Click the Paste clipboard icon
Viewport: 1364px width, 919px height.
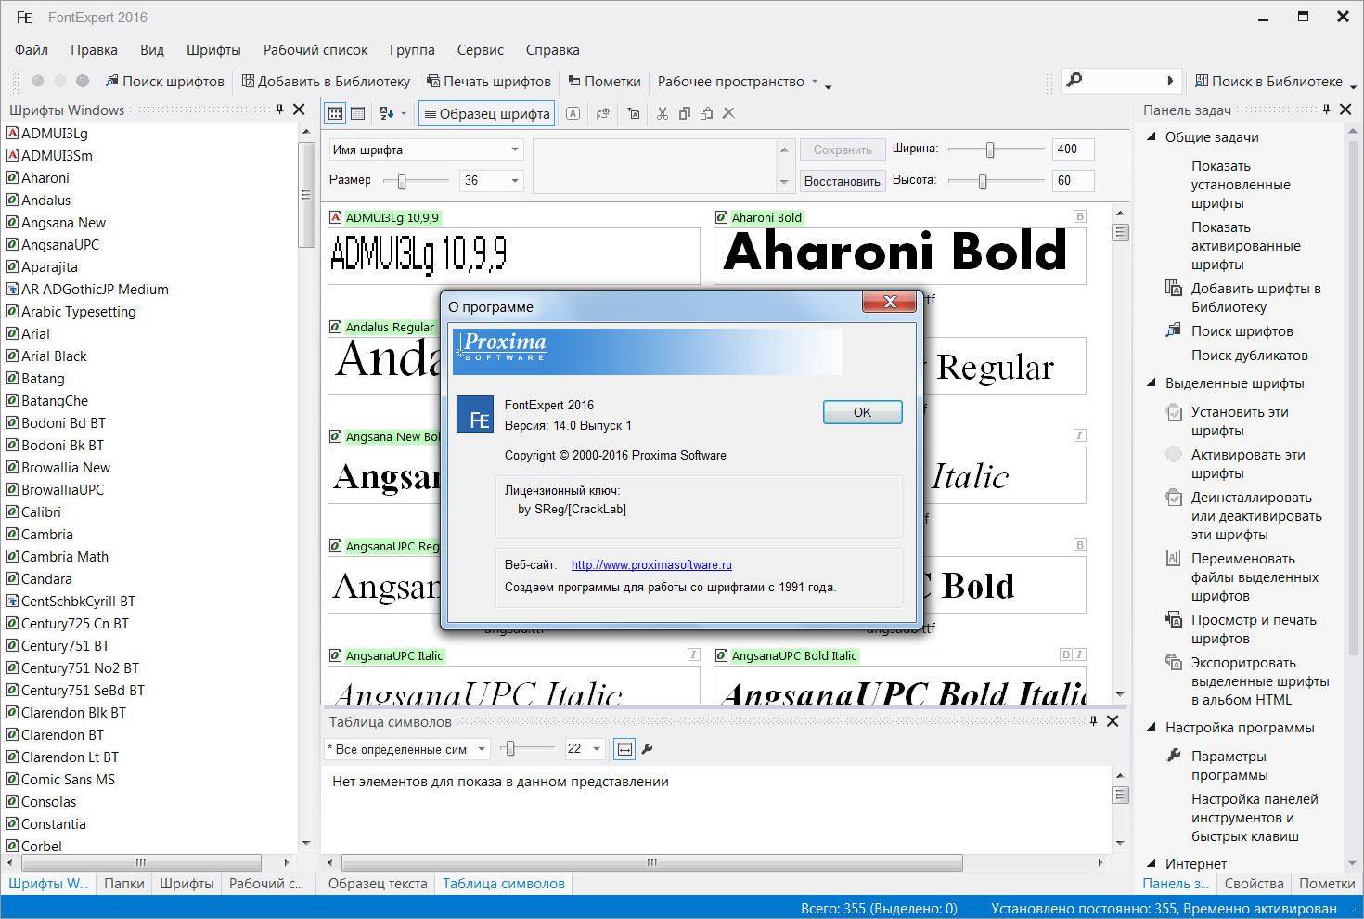706,113
